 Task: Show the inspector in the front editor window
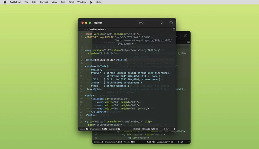pos(171,23)
